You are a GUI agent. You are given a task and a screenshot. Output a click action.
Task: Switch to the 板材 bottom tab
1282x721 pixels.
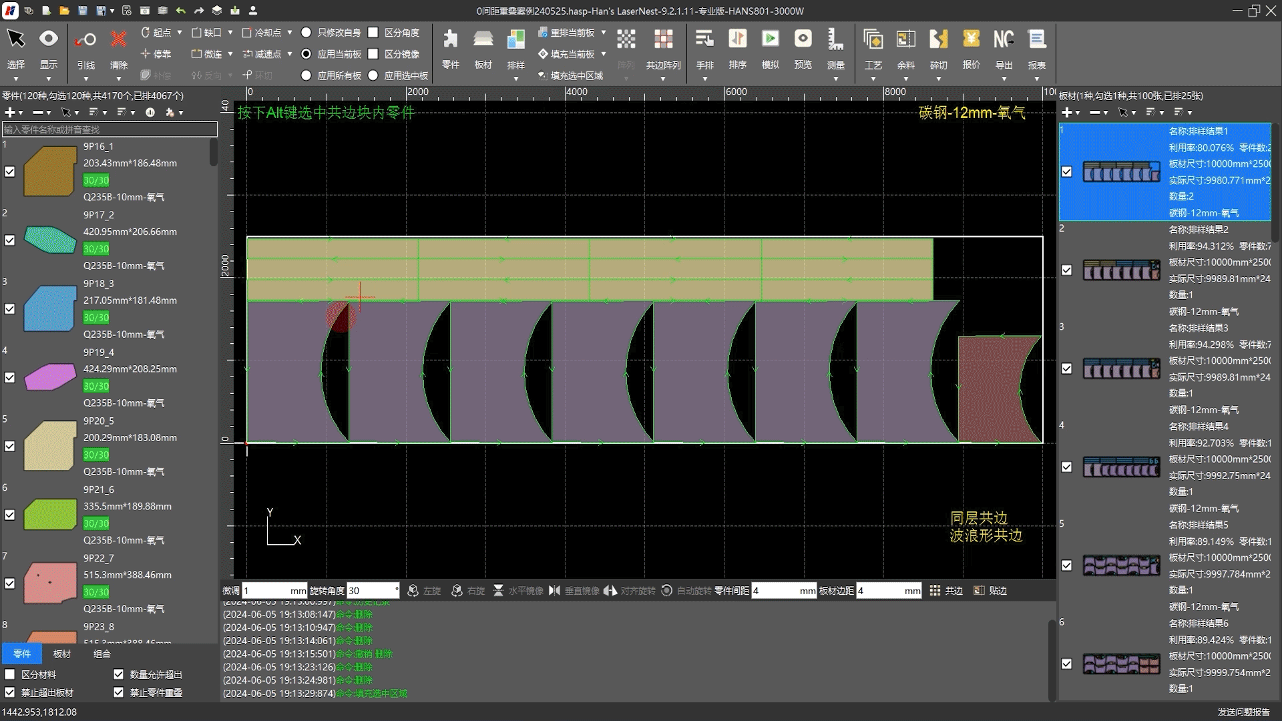pos(61,654)
